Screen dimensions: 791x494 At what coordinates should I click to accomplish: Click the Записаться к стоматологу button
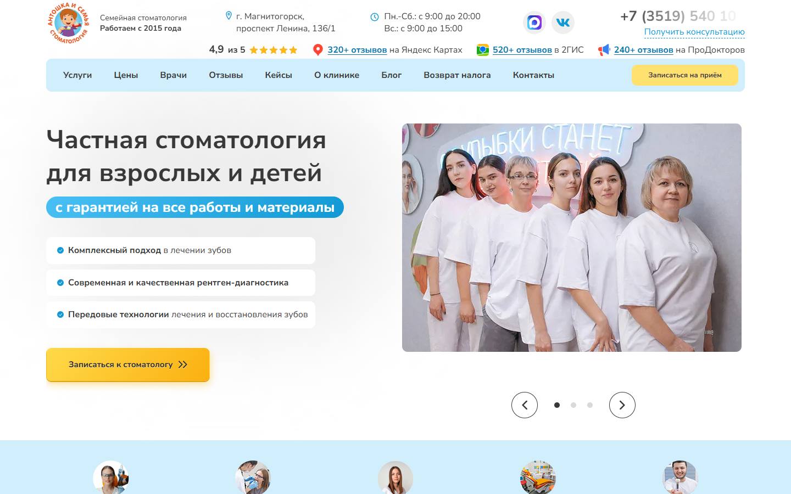tap(128, 364)
